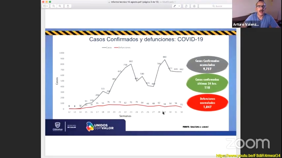Viewport: 282px width, 158px height.
Task: Click the Unidos con Valor logo
Action: tap(100, 126)
